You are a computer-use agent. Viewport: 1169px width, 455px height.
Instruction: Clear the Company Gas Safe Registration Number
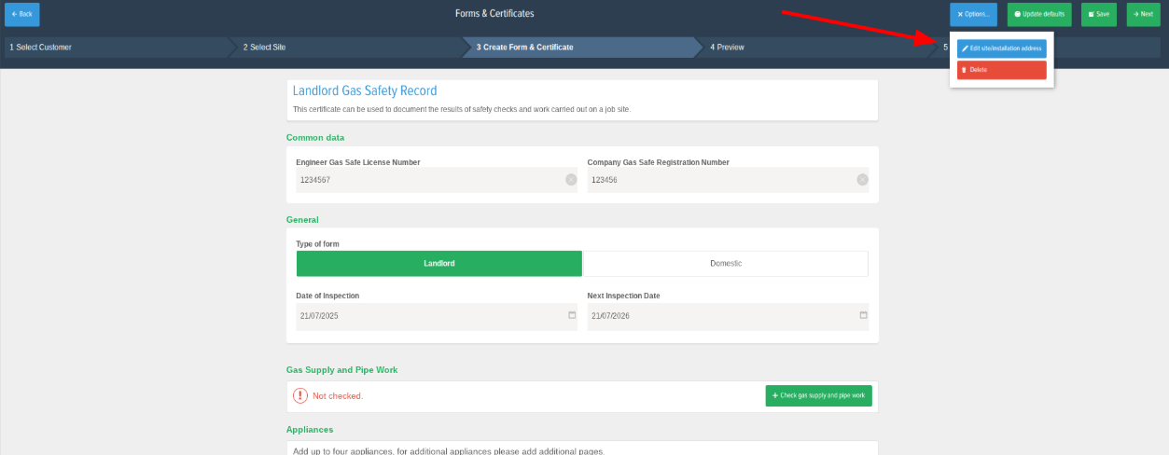point(862,180)
